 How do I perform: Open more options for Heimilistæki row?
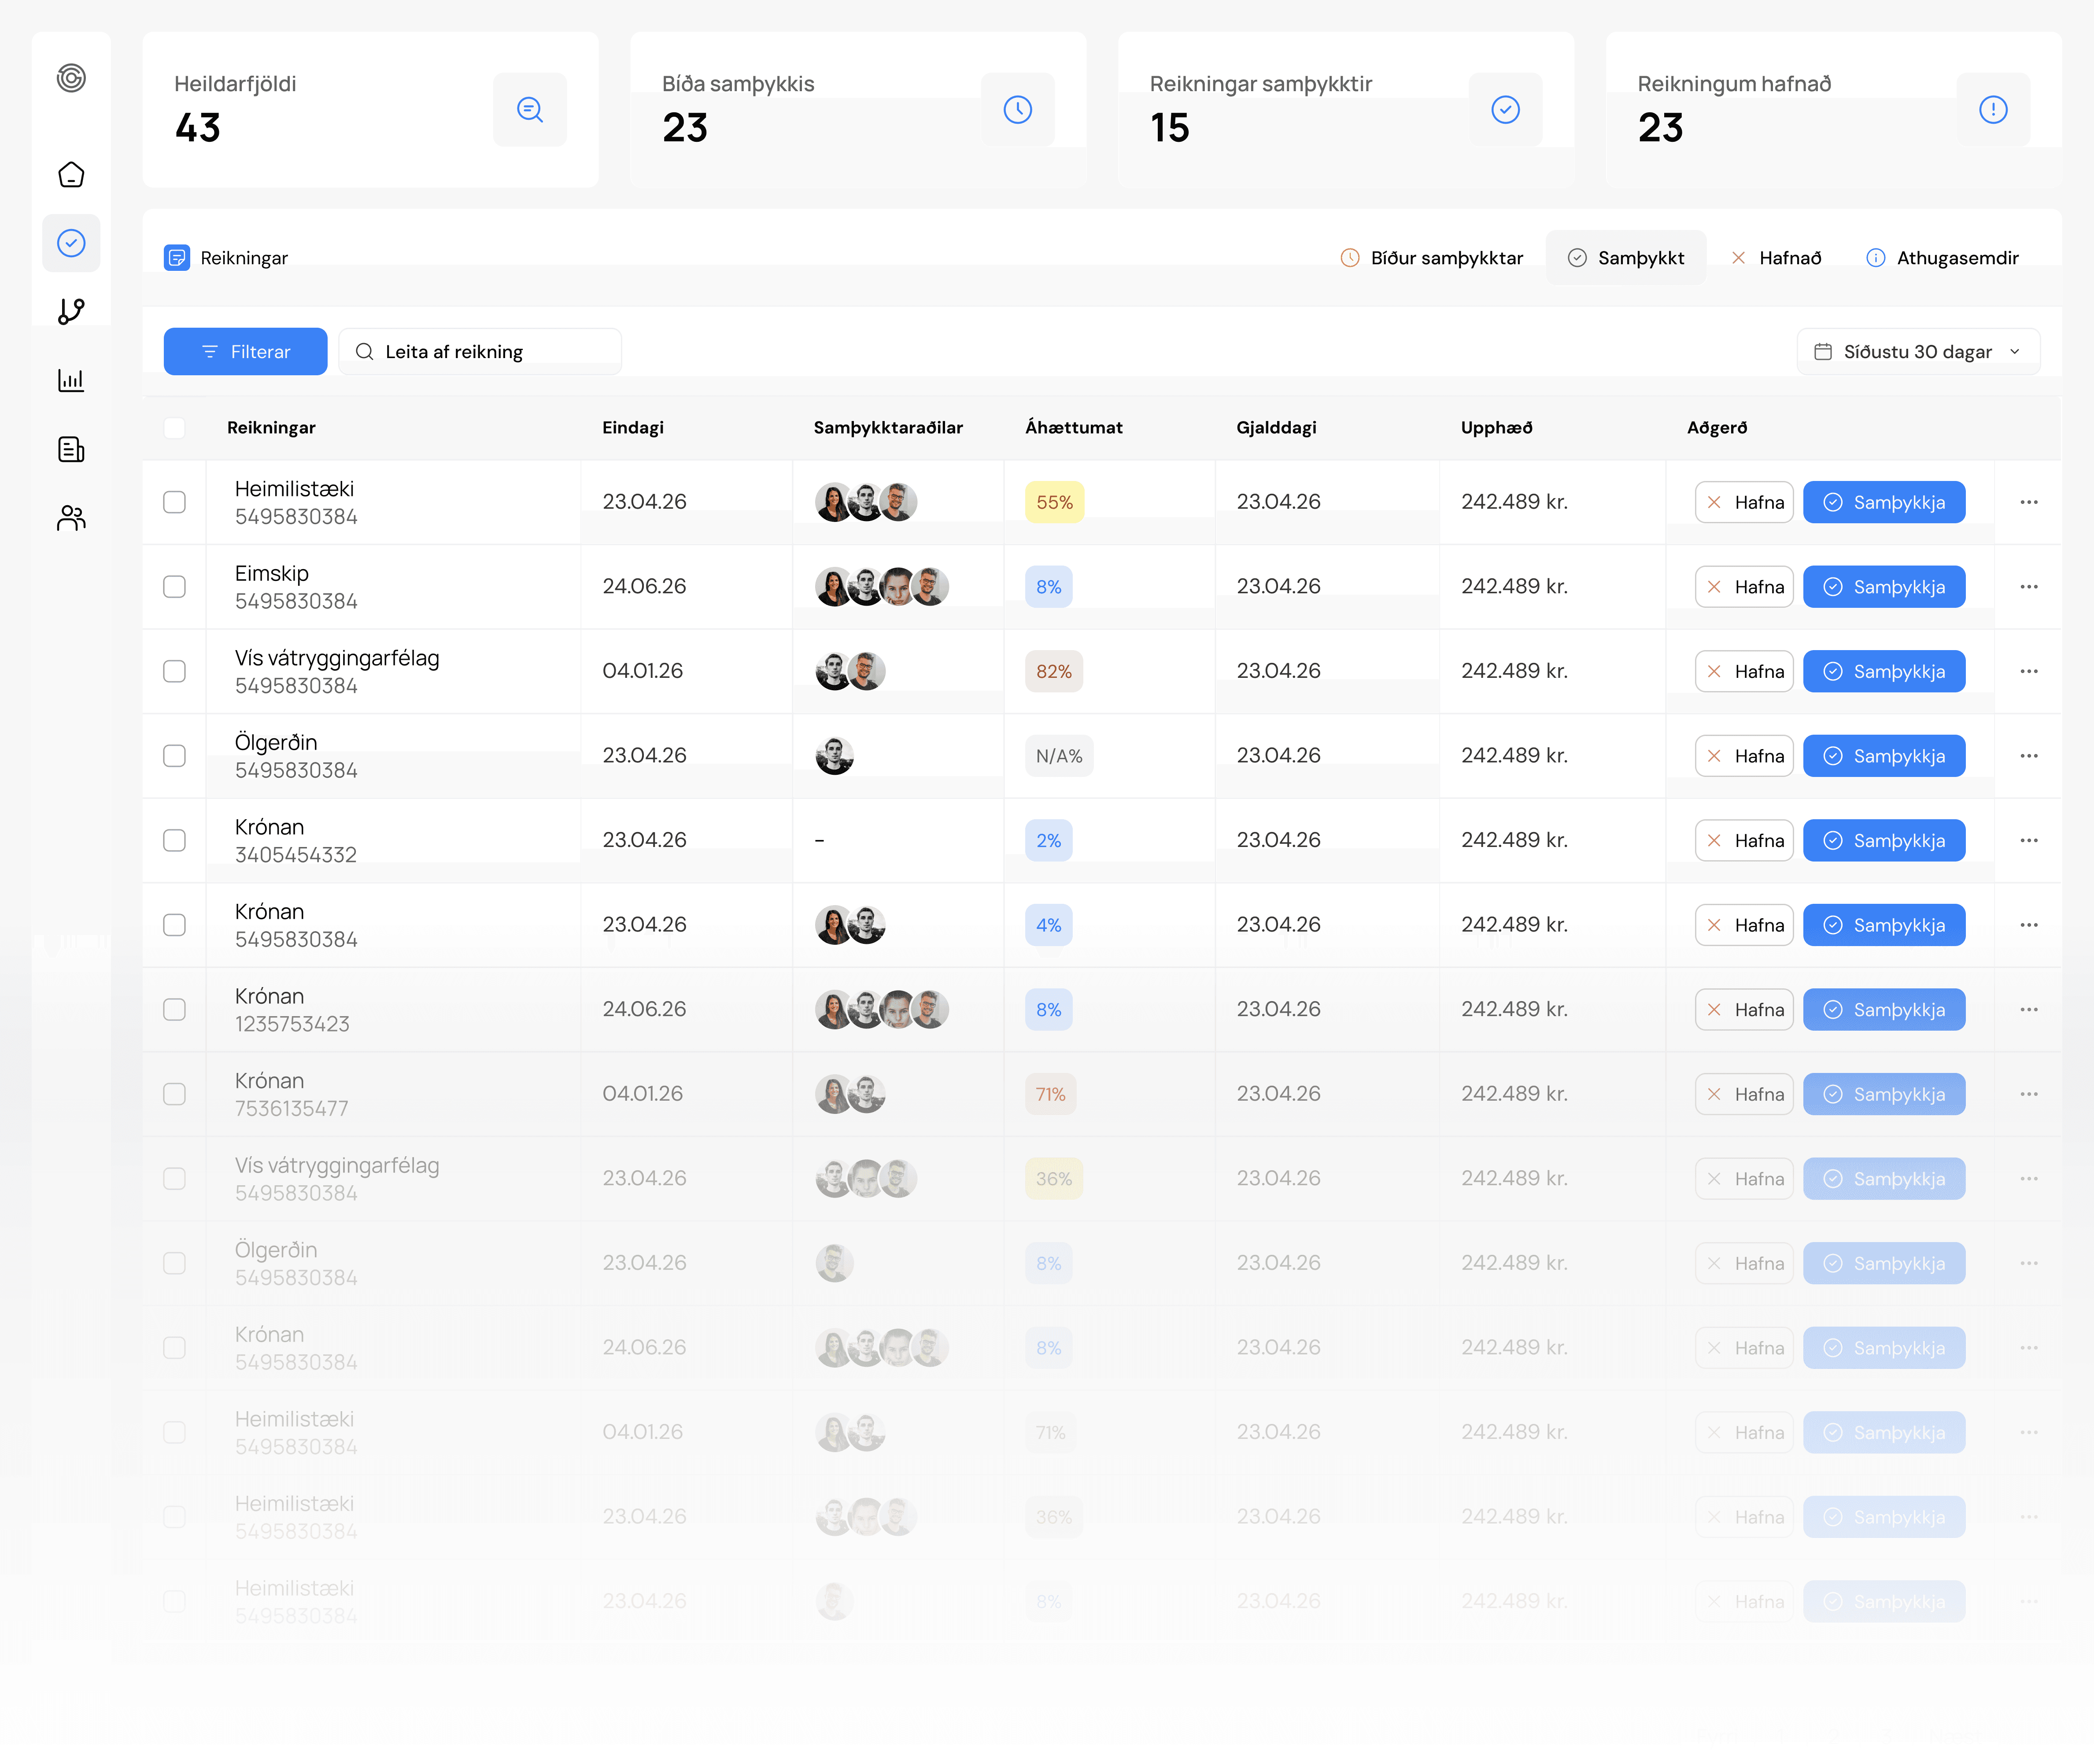click(2028, 502)
